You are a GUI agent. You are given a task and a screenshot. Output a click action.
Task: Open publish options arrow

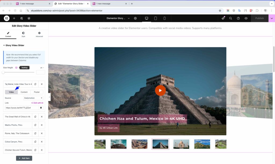point(272,18)
